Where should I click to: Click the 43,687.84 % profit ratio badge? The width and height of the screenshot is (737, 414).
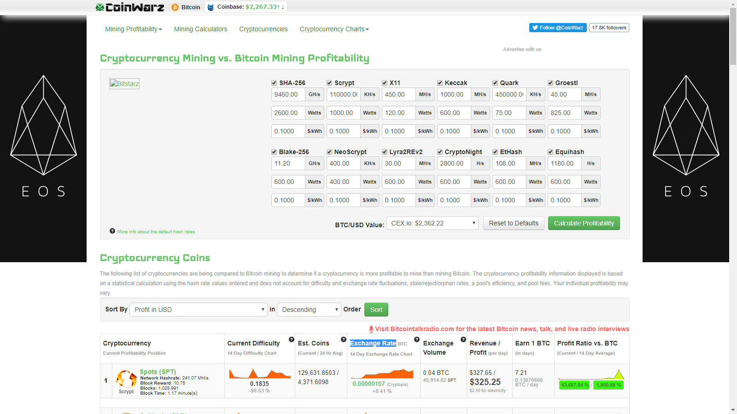pos(574,385)
